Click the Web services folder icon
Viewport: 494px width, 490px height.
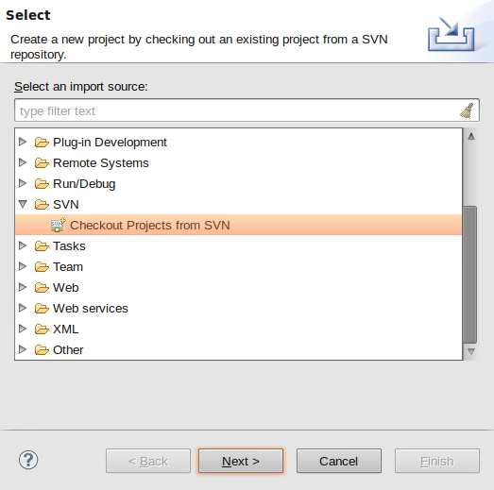[42, 309]
